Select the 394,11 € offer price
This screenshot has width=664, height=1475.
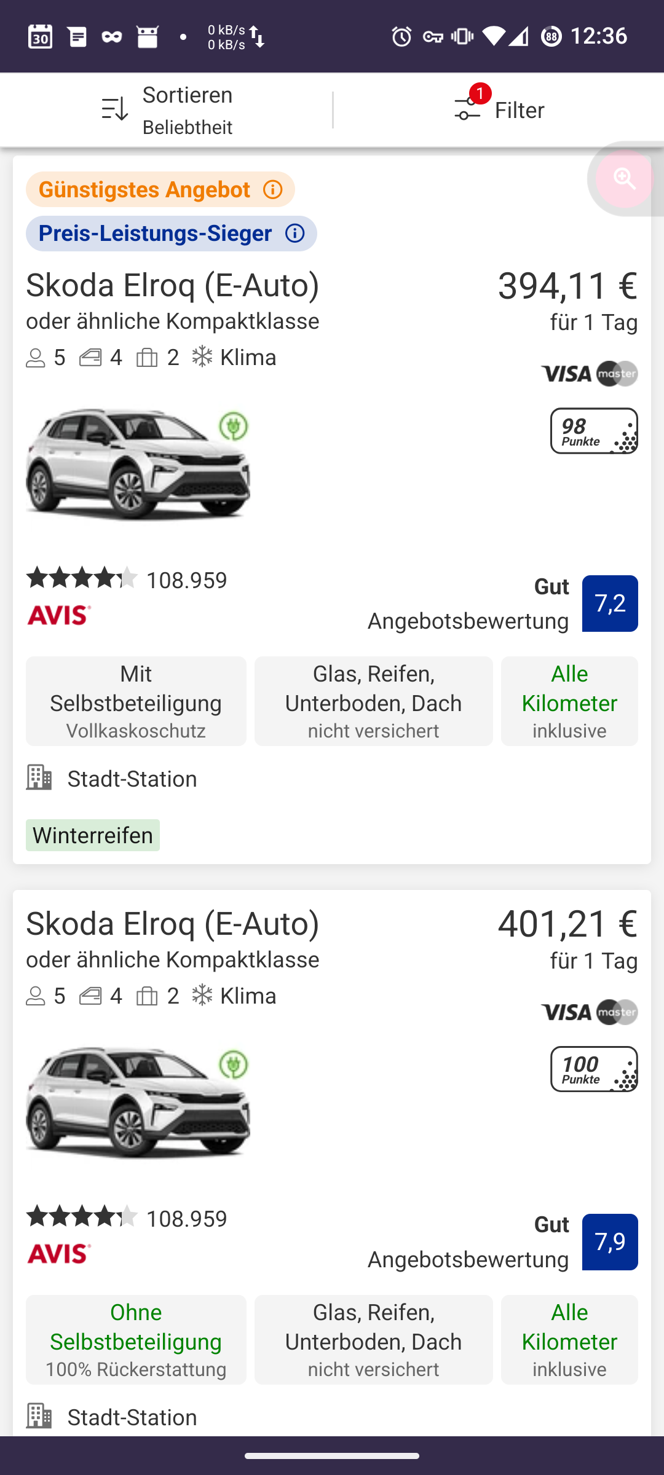(x=567, y=286)
